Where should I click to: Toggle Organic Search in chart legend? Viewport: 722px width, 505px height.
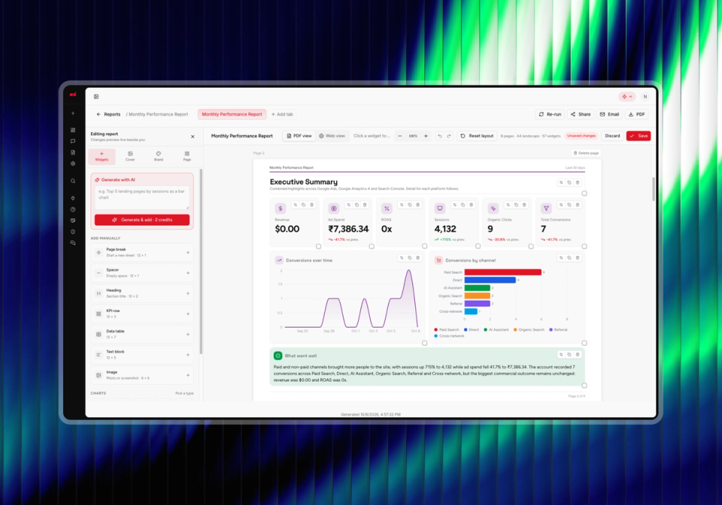[529, 330]
